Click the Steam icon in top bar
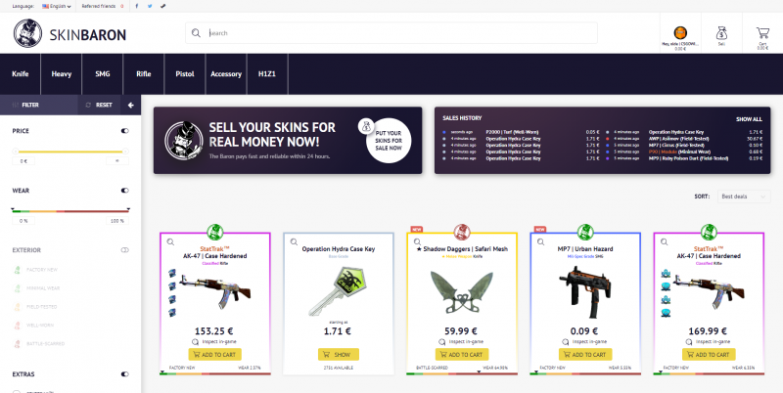Image resolution: width=783 pixels, height=393 pixels. (162, 6)
